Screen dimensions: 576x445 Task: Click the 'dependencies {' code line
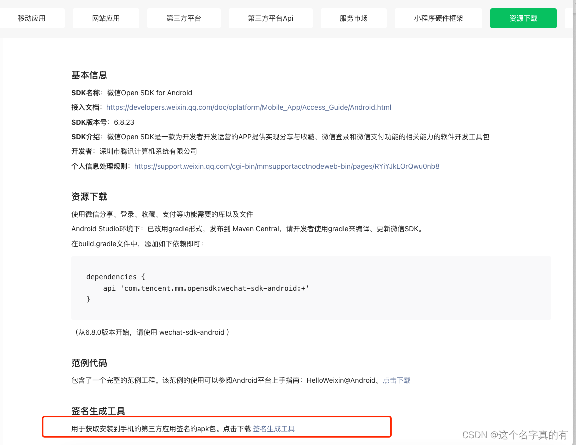click(x=115, y=277)
